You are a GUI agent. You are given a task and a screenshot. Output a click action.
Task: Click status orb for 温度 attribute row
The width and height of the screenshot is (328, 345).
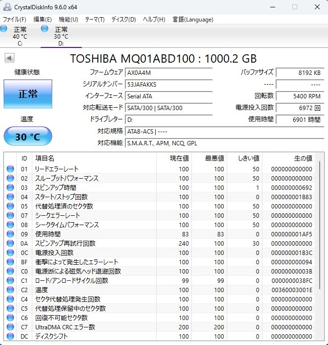[10, 290]
